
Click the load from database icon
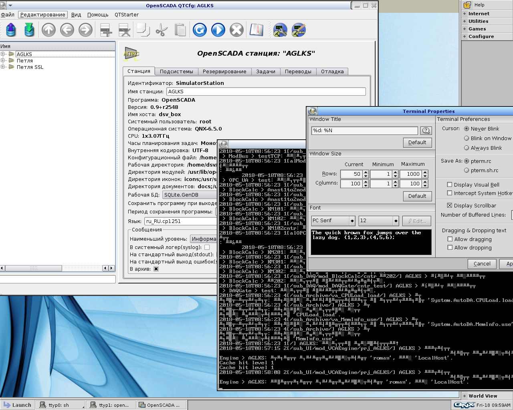[x=11, y=30]
